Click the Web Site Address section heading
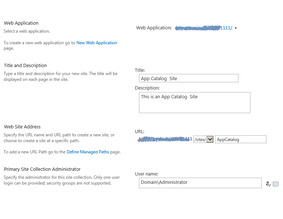The height and width of the screenshot is (219, 283). tap(22, 127)
